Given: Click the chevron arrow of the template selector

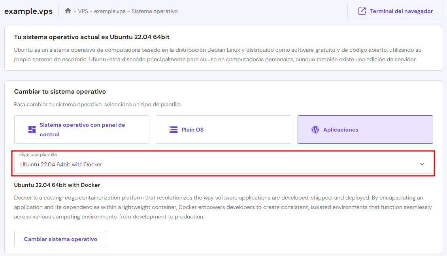Looking at the screenshot, I should point(422,164).
